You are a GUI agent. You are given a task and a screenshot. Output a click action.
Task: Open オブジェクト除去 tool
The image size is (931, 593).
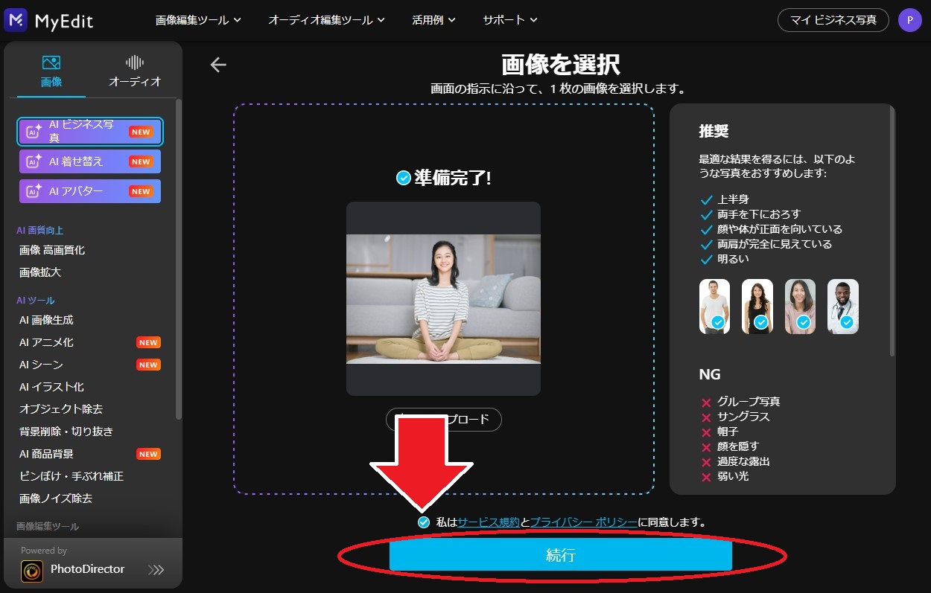point(61,409)
